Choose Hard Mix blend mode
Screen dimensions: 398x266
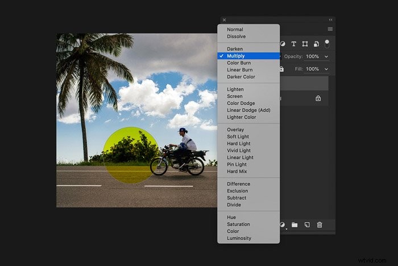(248, 171)
